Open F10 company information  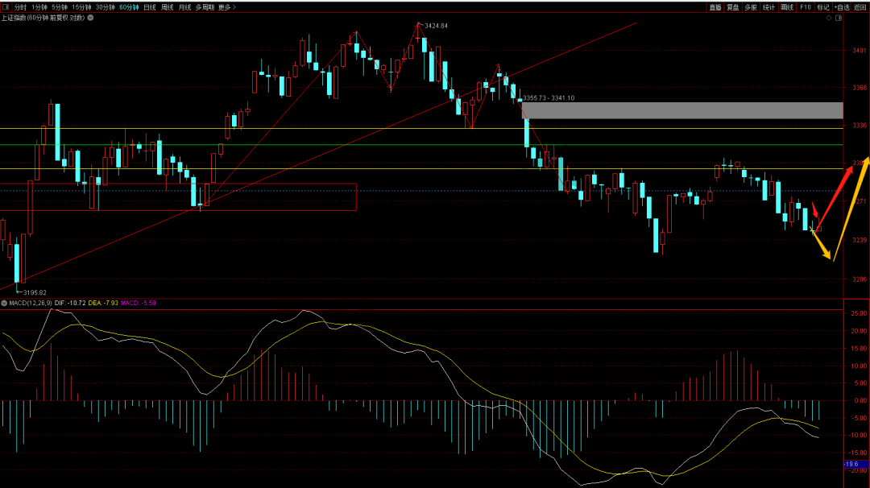coord(805,6)
